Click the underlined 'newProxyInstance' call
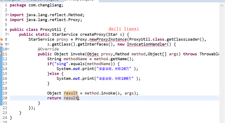This screenshot has width=225, height=123. click(x=108, y=39)
